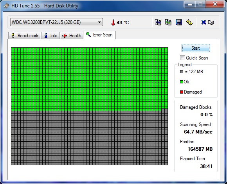Click the 164587 MB position value
The image size is (227, 184).
[x=200, y=149]
